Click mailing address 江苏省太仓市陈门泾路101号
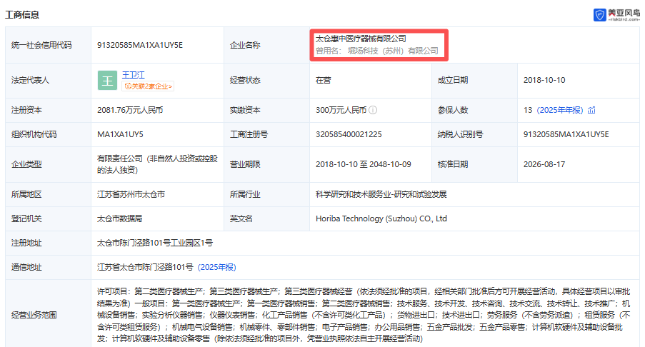 [x=145, y=267]
